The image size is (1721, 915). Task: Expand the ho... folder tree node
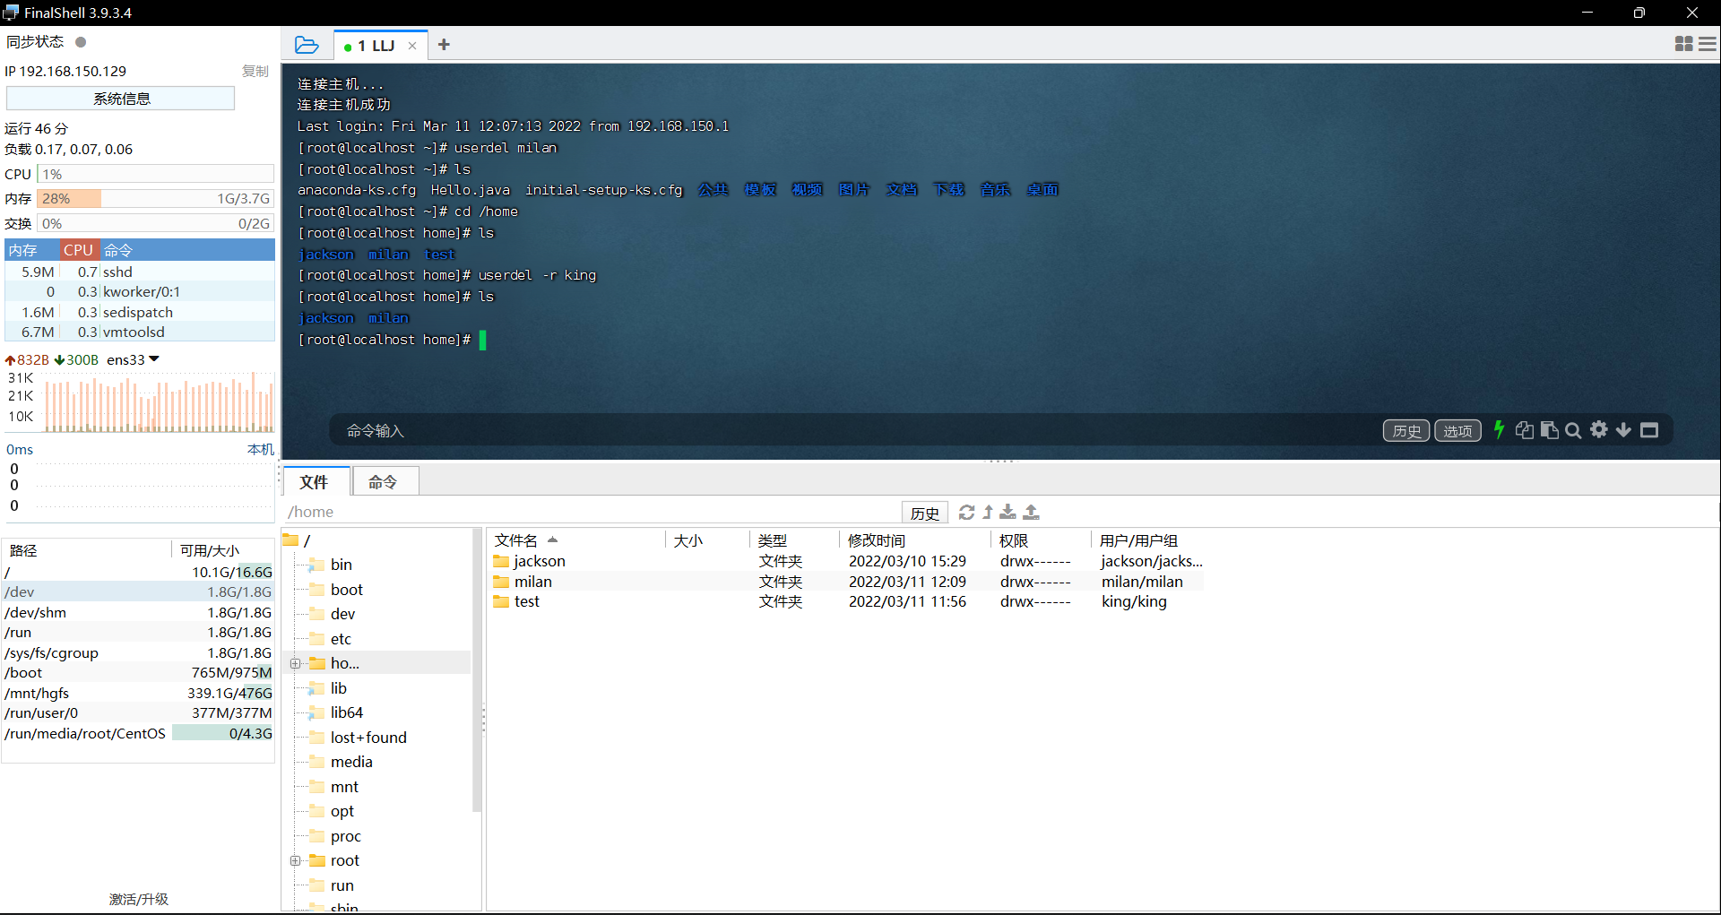pyautogui.click(x=295, y=663)
